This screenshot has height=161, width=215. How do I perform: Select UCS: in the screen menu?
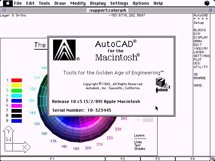point(198,63)
